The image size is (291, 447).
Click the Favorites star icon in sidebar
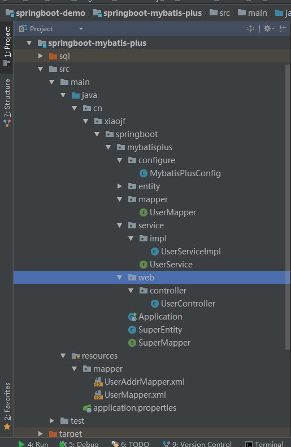7,427
